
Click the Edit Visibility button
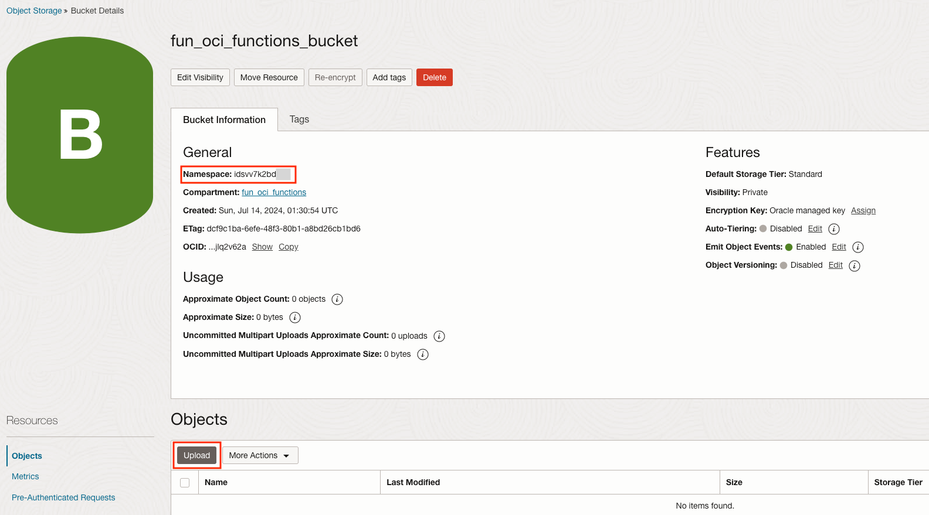200,77
